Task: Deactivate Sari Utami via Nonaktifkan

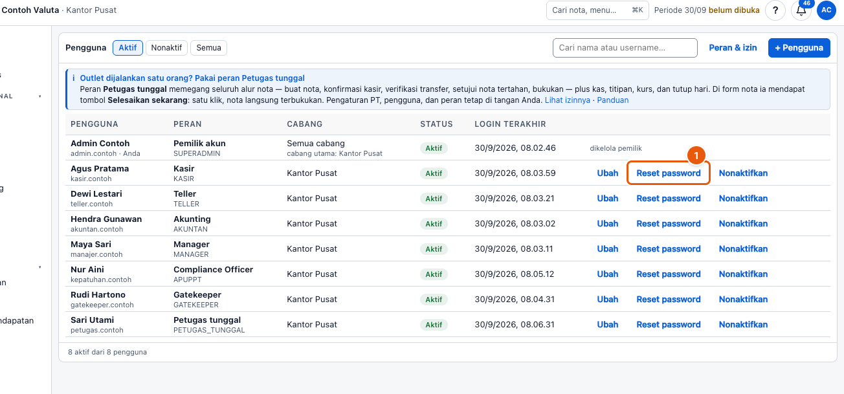Action: [x=743, y=325]
